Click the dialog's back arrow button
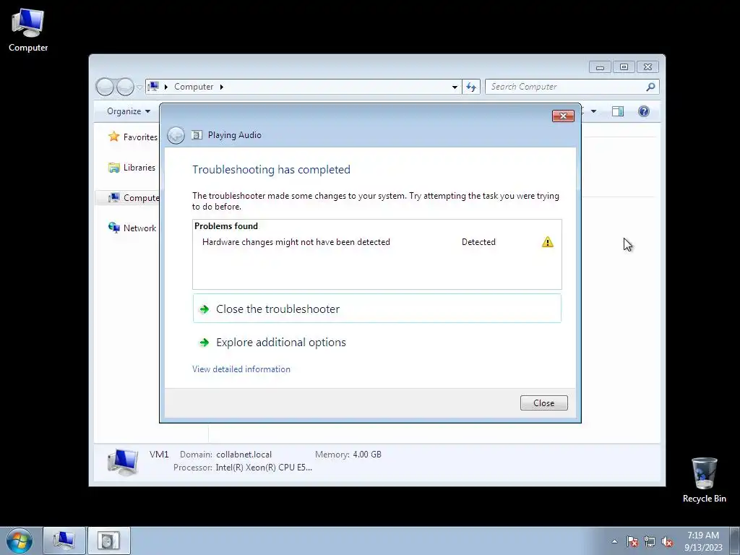Image resolution: width=740 pixels, height=555 pixels. pos(176,135)
